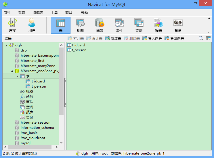
Task: Launch the 导出向导 export wizard
Action: click(174, 38)
